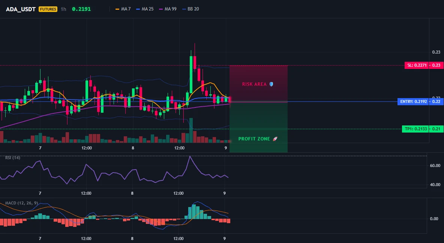Click the RSI line peak after the second 12:00
The width and height of the screenshot is (444, 243).
coord(190,157)
